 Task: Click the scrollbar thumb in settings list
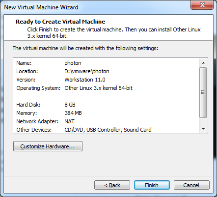pyautogui.click(x=203, y=92)
